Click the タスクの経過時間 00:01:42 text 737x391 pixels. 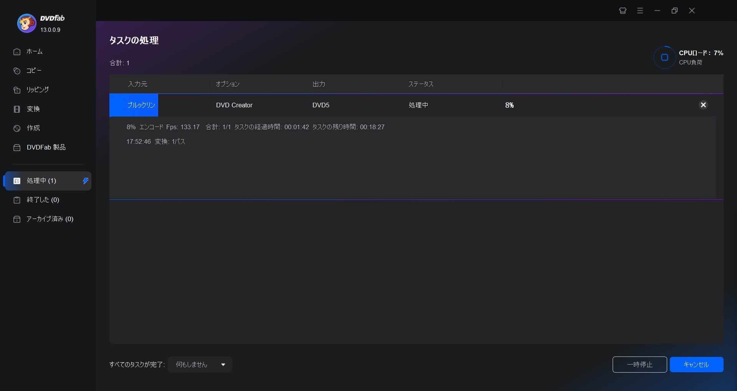click(x=271, y=127)
